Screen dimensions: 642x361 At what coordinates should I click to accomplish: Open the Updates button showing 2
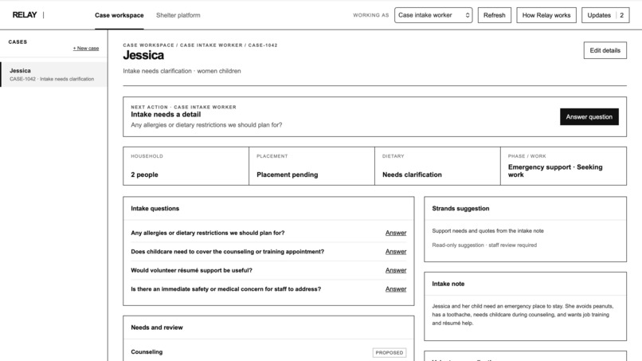605,15
